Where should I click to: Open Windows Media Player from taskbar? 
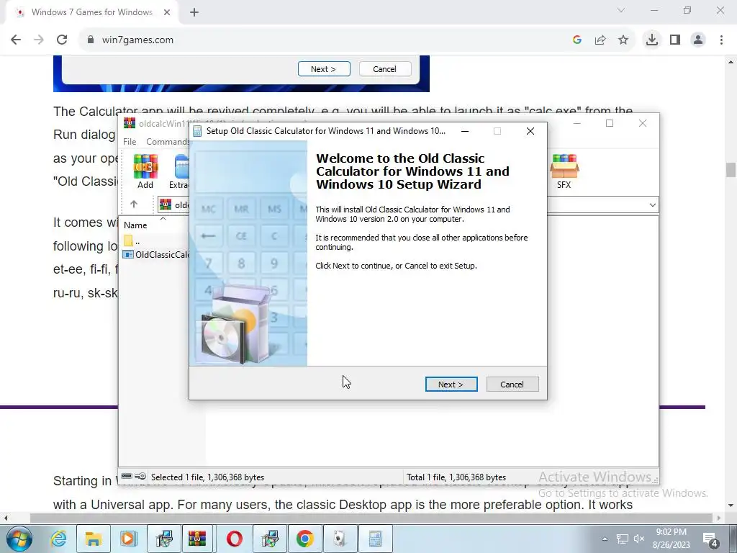tap(128, 539)
